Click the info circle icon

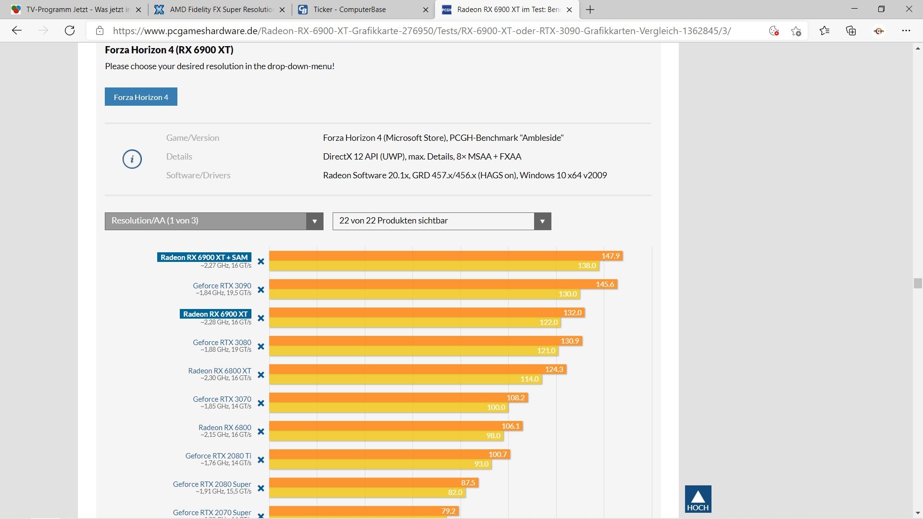click(132, 159)
